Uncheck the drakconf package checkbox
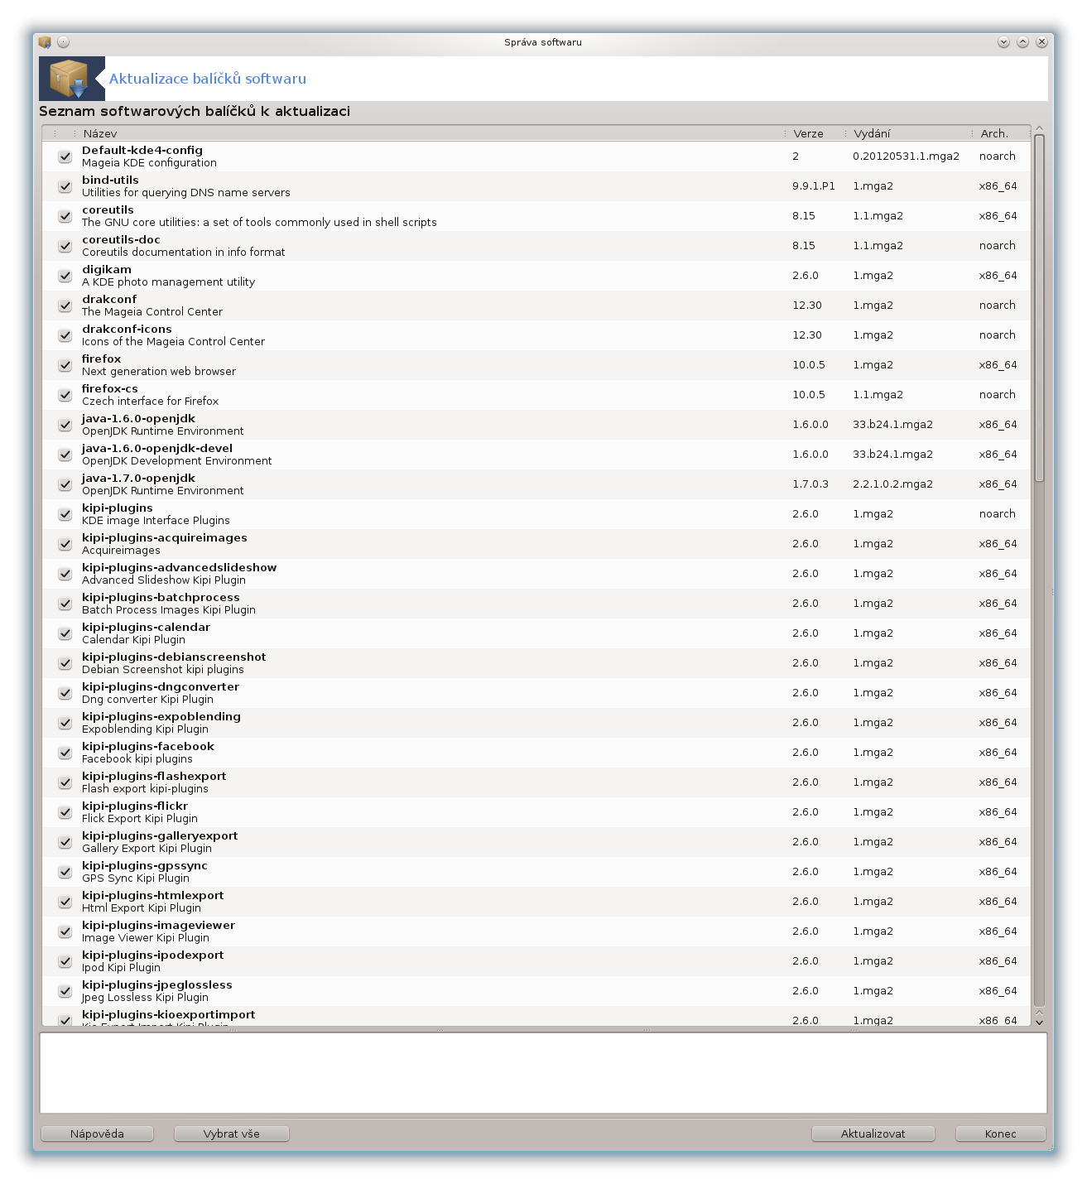The height and width of the screenshot is (1184, 1087). pyautogui.click(x=65, y=306)
